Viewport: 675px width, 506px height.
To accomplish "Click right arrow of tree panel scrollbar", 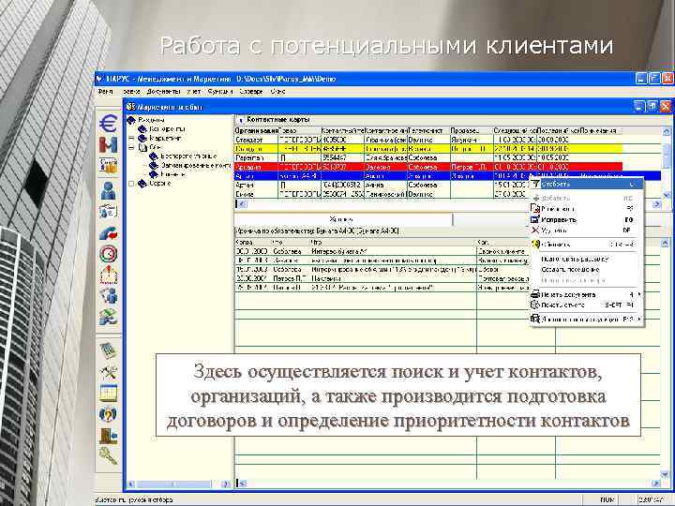I will click(x=226, y=484).
